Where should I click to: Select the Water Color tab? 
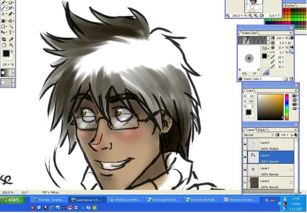point(249,33)
